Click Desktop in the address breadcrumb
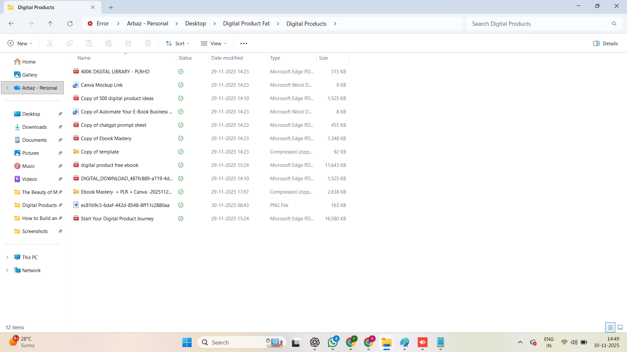The width and height of the screenshot is (627, 352). click(x=195, y=23)
